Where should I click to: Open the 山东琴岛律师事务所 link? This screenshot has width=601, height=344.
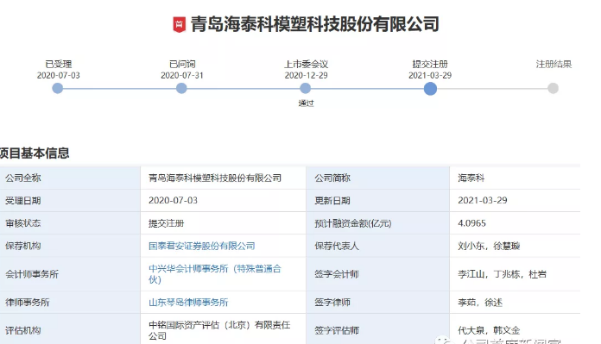188,303
